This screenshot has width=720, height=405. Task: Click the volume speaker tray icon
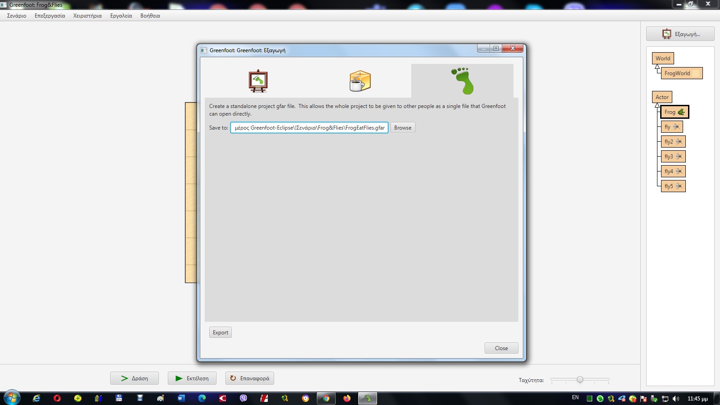[676, 399]
